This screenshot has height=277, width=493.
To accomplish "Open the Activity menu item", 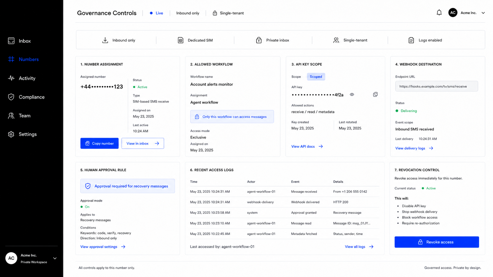I will [27, 78].
